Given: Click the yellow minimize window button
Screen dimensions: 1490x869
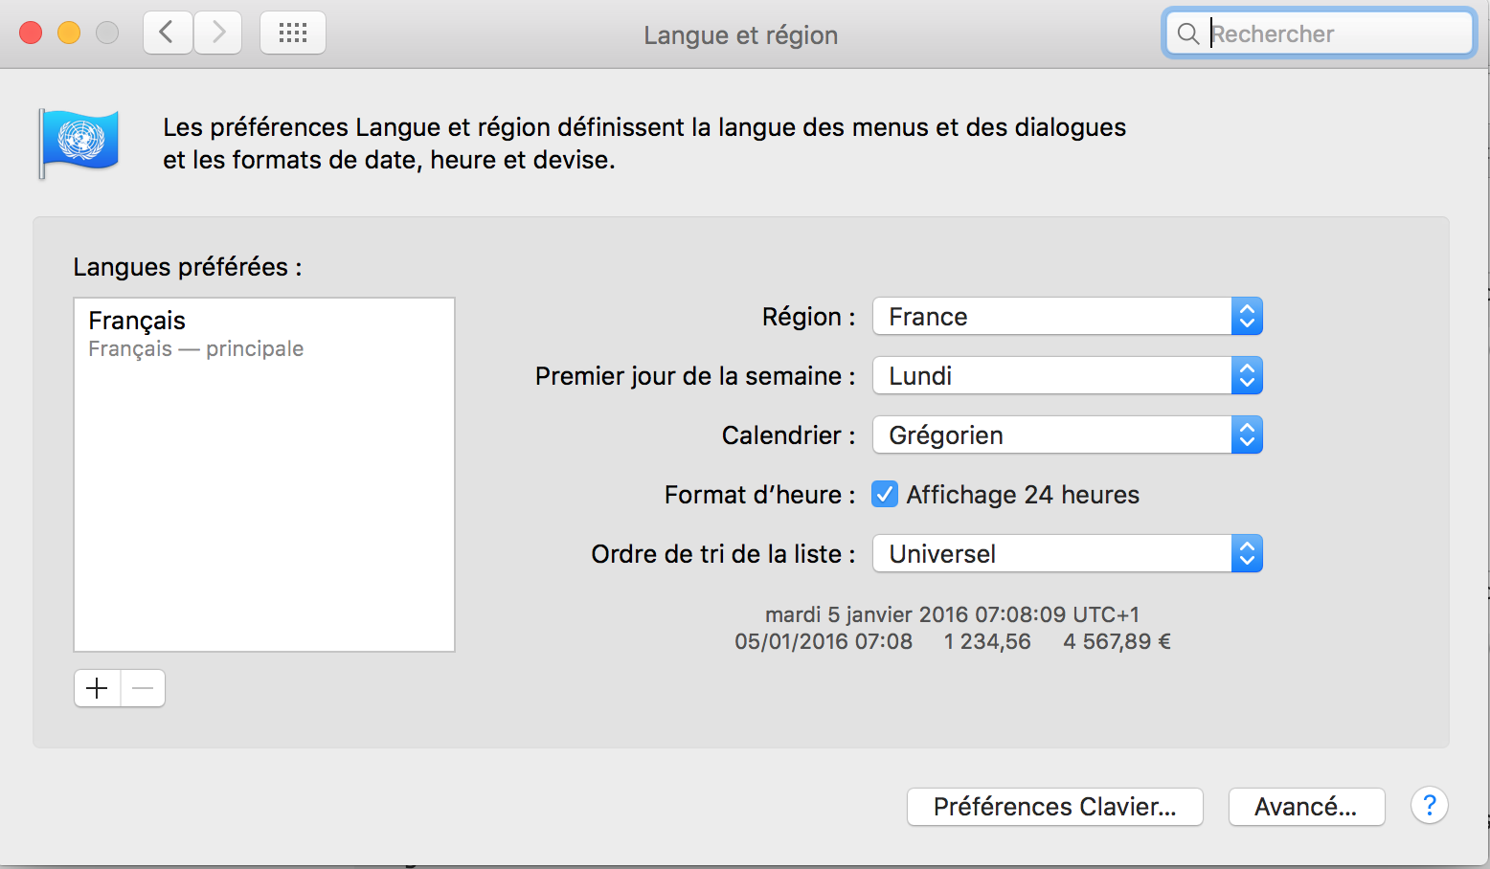Looking at the screenshot, I should [x=69, y=33].
